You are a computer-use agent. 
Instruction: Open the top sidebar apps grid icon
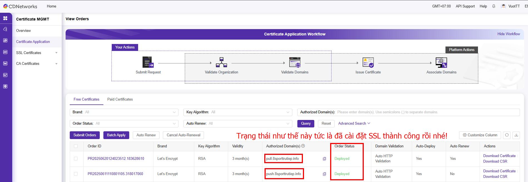5,19
